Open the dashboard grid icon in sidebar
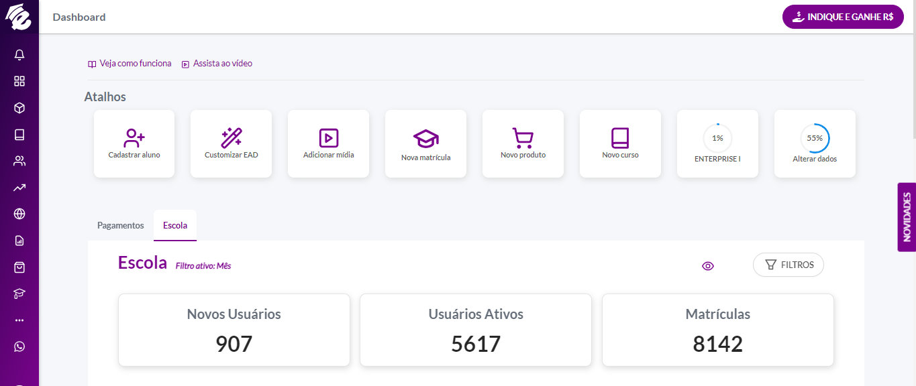Image resolution: width=916 pixels, height=386 pixels. (x=19, y=81)
